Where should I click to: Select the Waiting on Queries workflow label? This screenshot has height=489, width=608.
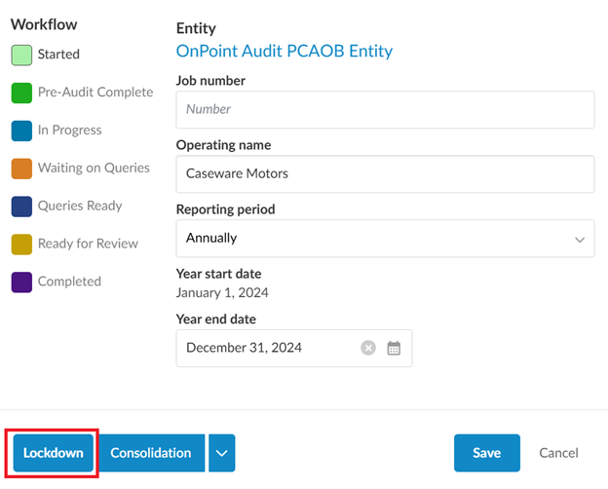pyautogui.click(x=94, y=169)
